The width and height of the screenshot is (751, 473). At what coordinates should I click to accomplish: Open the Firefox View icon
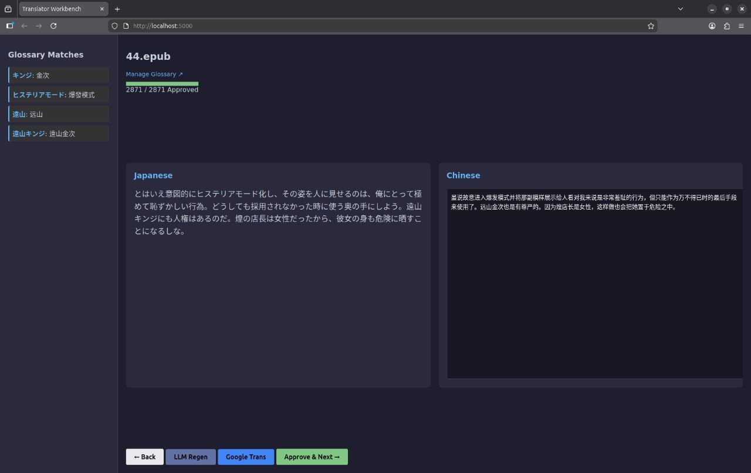(x=8, y=9)
